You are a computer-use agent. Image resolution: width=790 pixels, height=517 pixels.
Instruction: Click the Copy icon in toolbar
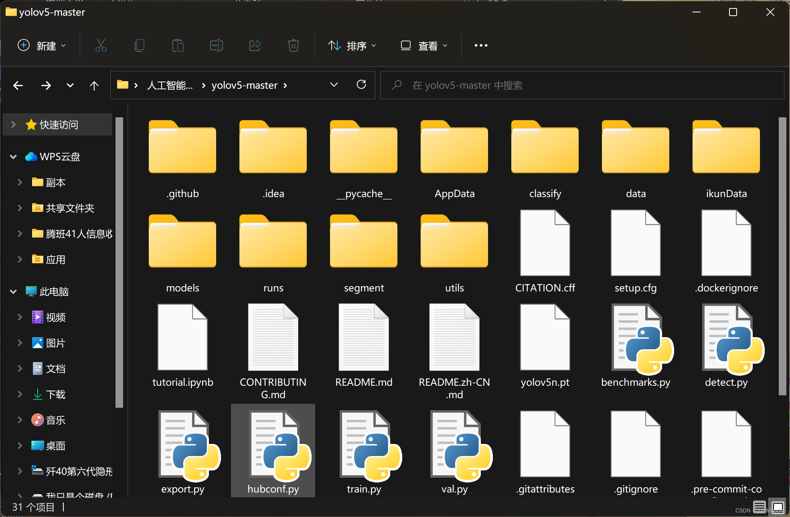pyautogui.click(x=139, y=45)
